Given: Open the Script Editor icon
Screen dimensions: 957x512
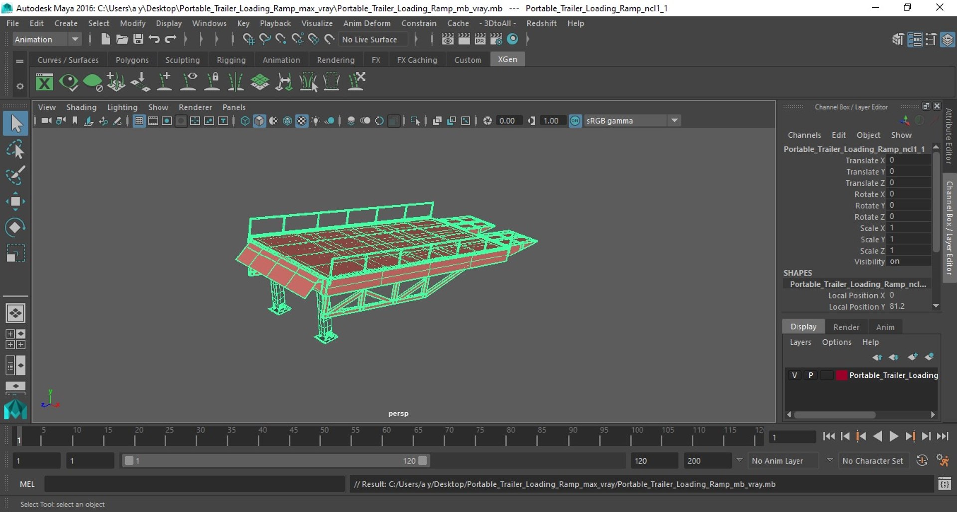Looking at the screenshot, I should pos(945,484).
